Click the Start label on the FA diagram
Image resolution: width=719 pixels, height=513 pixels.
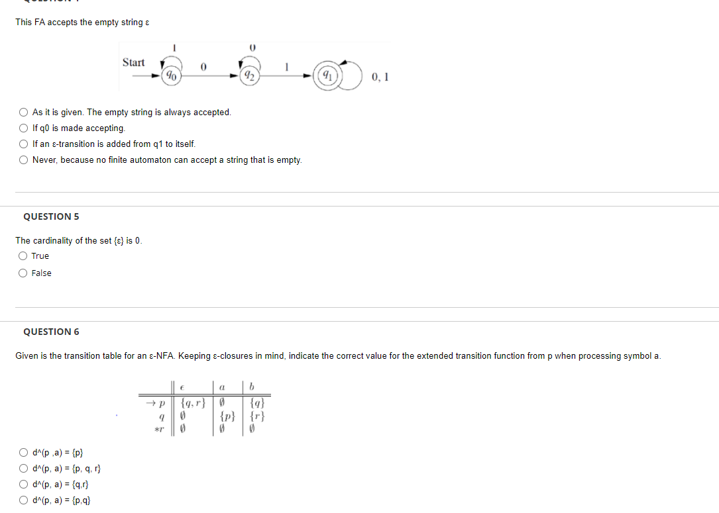tap(135, 62)
